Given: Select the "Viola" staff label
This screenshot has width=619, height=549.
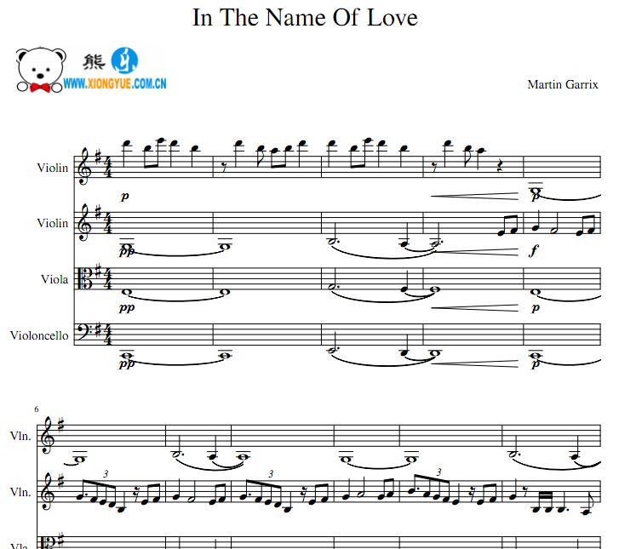Looking at the screenshot, I should [54, 279].
